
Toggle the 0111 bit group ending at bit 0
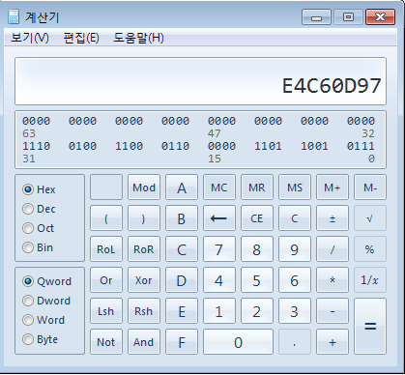pyautogui.click(x=361, y=146)
